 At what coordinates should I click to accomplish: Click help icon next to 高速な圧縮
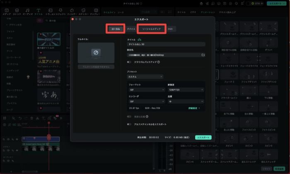point(147,117)
